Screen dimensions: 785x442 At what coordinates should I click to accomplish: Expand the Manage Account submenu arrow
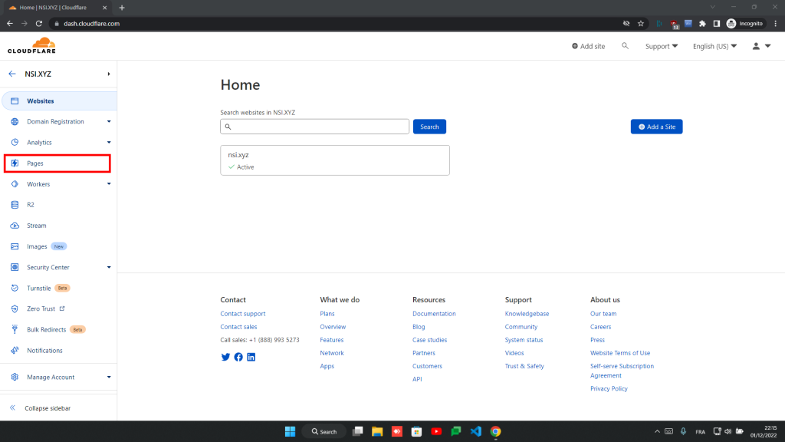(x=109, y=377)
